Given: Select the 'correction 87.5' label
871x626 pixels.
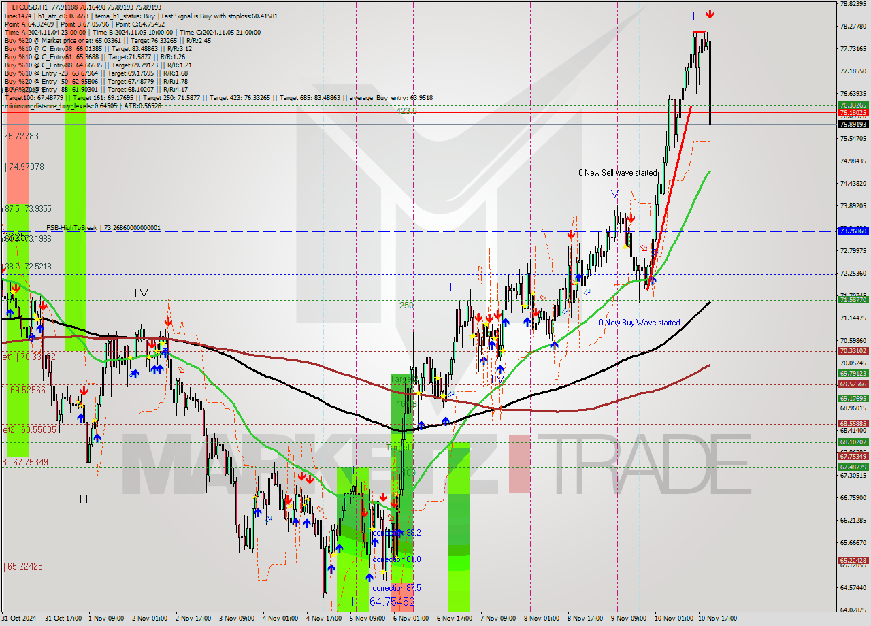Looking at the screenshot, I should coord(396,588).
